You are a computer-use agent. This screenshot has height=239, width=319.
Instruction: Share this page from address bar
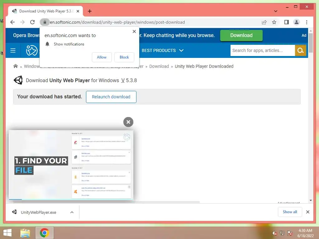pos(264,22)
